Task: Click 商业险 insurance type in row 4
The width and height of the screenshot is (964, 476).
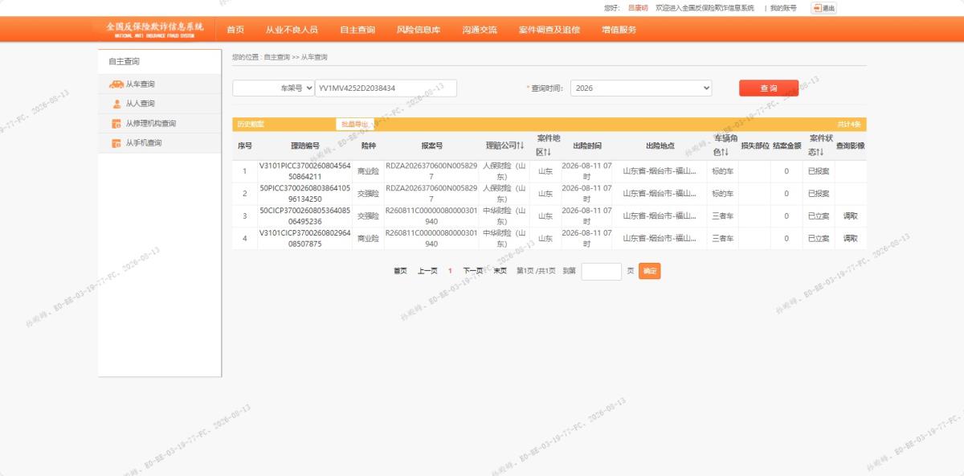Action: coord(368,239)
